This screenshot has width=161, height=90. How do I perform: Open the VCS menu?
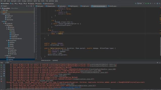tap(47, 1)
